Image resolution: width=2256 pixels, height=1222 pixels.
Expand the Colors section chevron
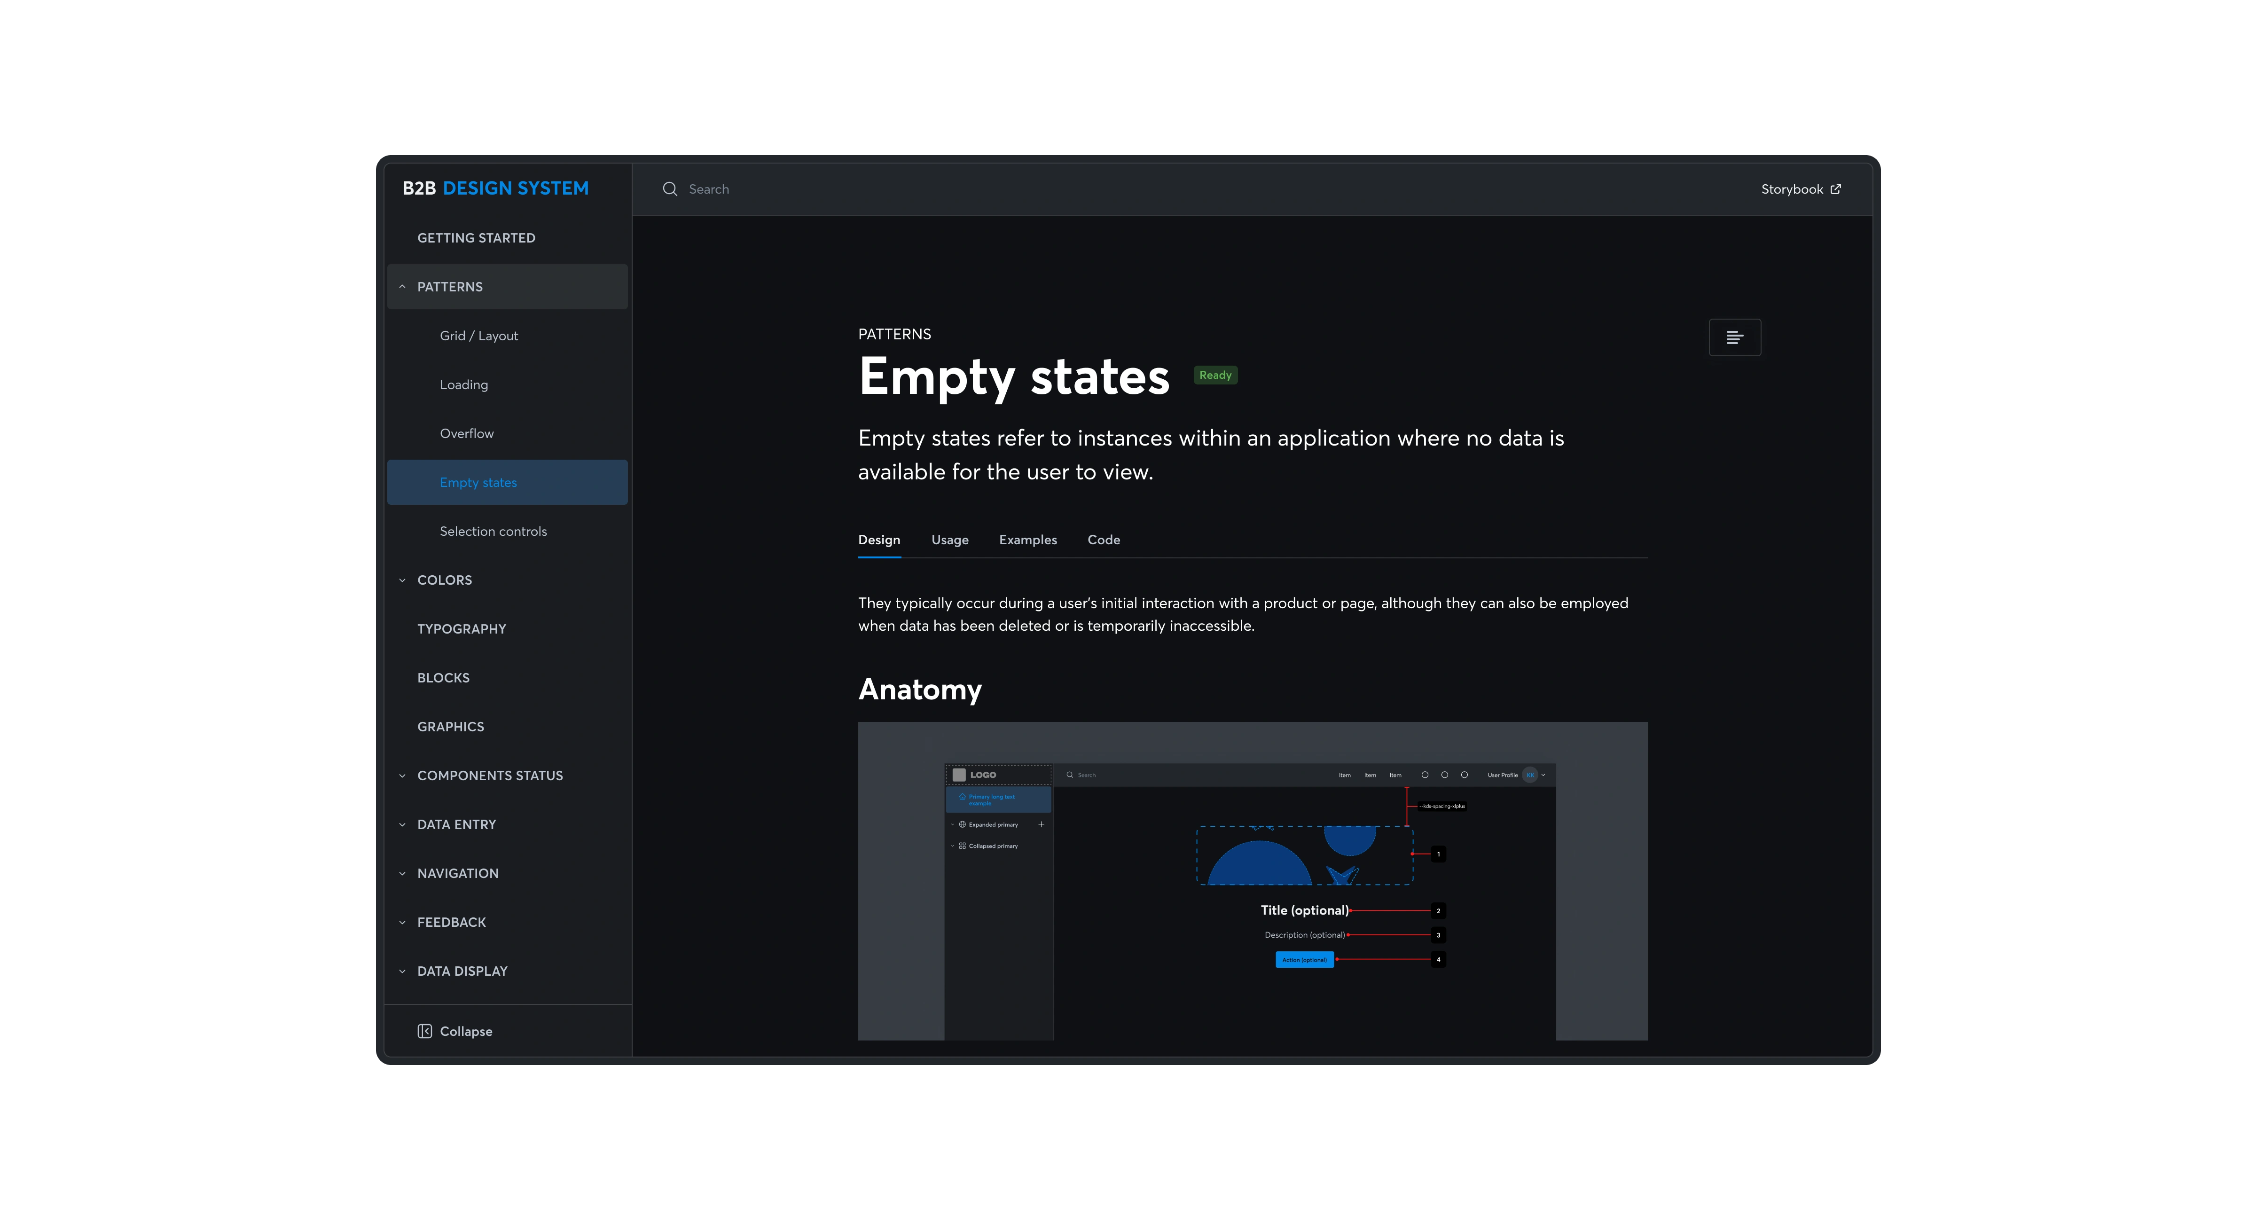coord(402,580)
